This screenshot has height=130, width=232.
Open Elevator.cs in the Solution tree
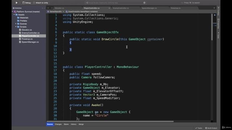tap(26, 30)
